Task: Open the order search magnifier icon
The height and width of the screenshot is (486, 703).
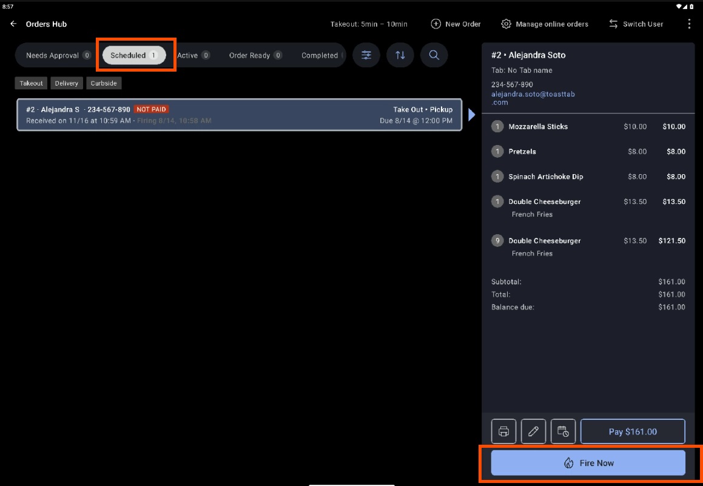Action: [434, 55]
